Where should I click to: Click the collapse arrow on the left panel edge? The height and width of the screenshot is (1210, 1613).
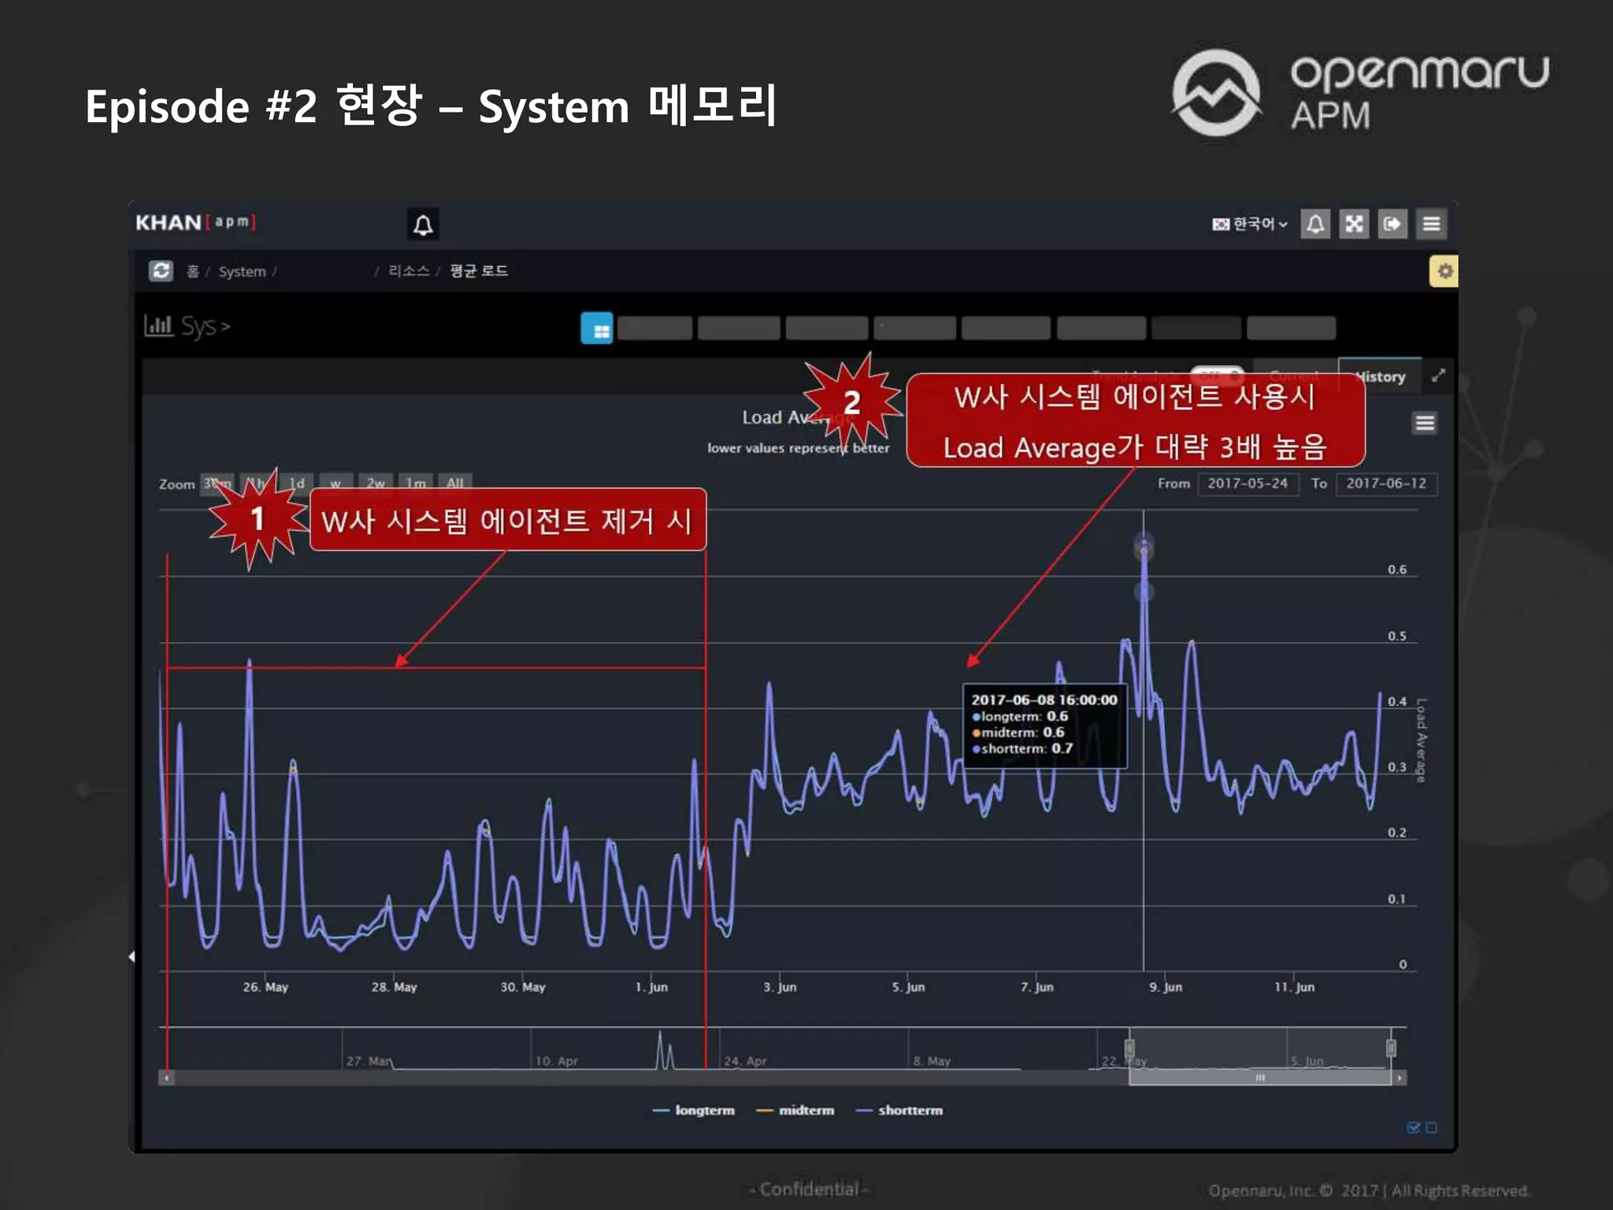click(x=132, y=956)
